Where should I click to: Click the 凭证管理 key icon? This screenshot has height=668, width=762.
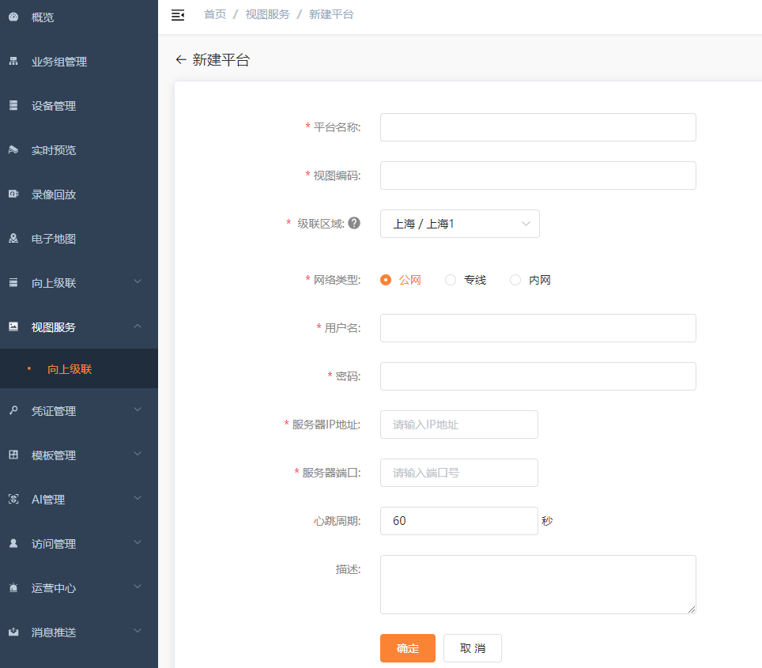[x=13, y=410]
